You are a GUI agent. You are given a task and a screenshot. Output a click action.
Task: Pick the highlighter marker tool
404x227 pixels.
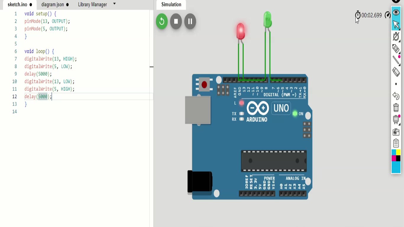[x=396, y=48]
